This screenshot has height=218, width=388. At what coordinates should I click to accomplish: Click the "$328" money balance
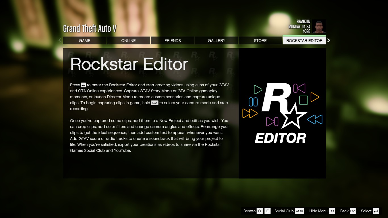coord(306,32)
